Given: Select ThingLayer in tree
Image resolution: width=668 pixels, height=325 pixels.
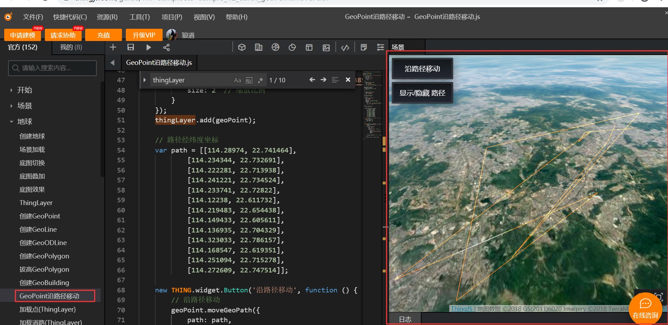Looking at the screenshot, I should tap(36, 203).
